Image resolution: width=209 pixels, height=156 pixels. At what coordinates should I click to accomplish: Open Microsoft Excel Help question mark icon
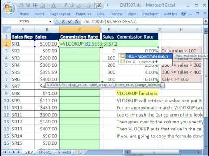click(183, 13)
